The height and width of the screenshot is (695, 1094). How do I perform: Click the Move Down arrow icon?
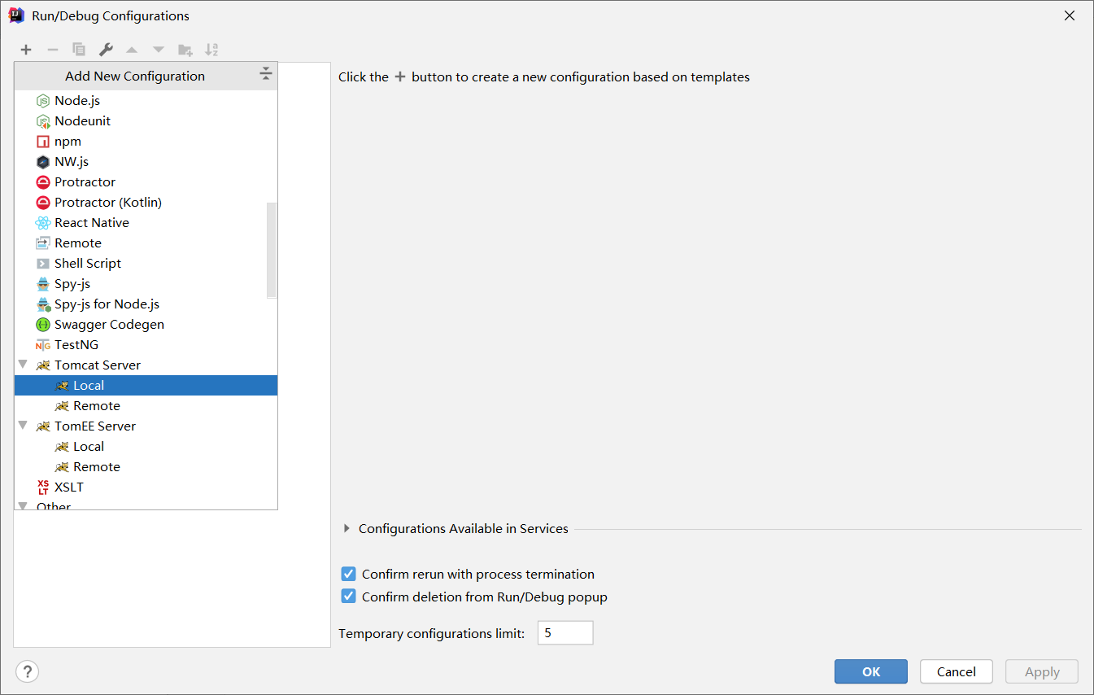coord(159,50)
